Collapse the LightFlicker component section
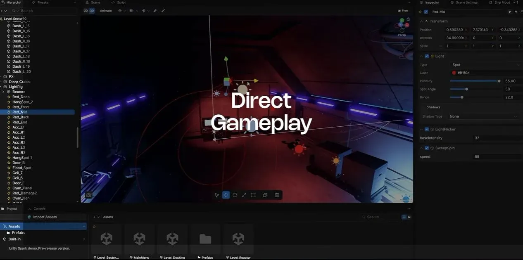 click(x=421, y=129)
